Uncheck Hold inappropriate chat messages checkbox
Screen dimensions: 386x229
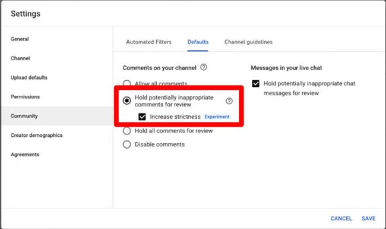pos(256,83)
